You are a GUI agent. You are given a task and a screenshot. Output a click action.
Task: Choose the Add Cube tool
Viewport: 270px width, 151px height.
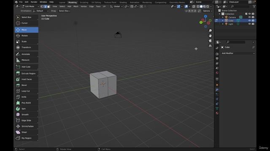pyautogui.click(x=26, y=67)
